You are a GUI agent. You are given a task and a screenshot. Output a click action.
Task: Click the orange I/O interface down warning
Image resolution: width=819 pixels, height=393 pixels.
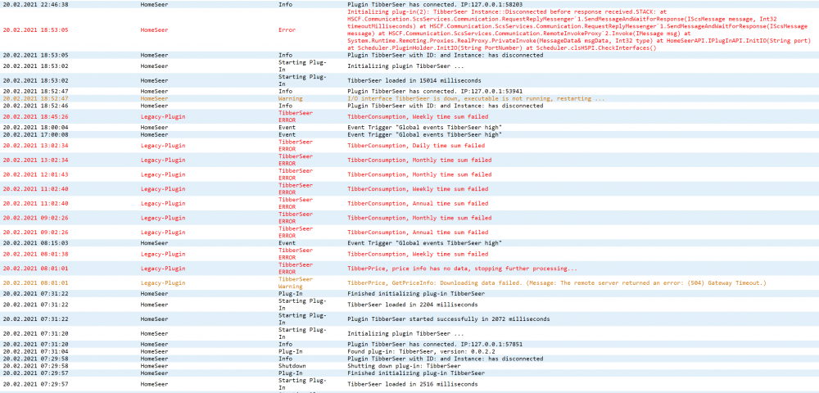click(476, 98)
